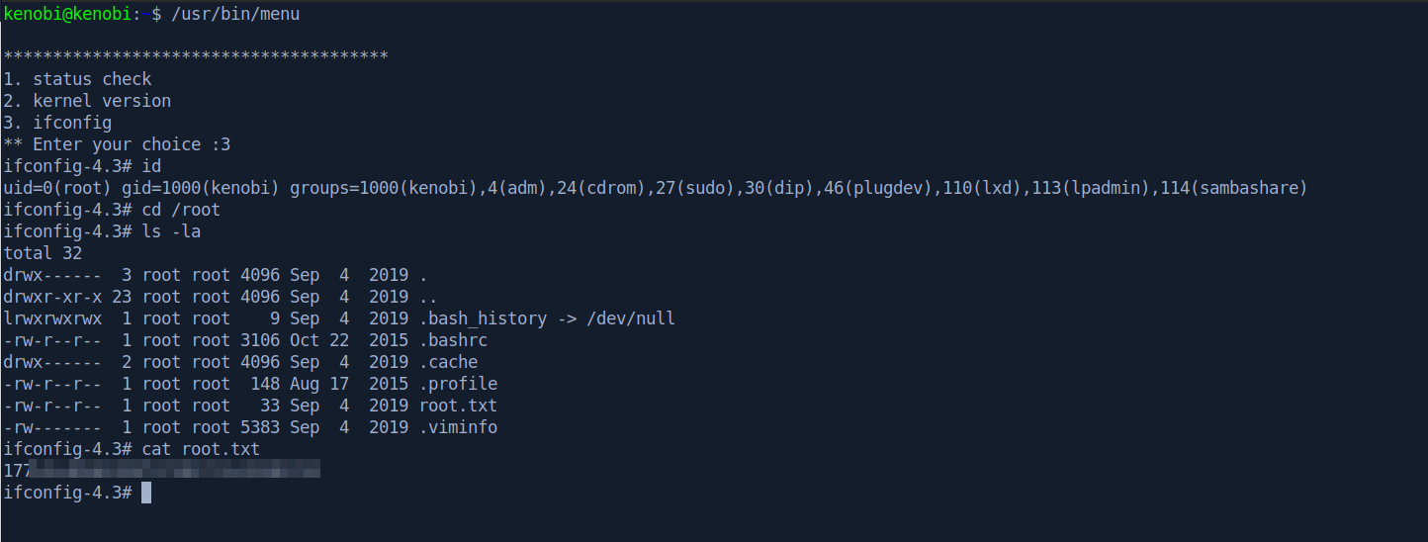Click the "3. ifconfig" menu option
This screenshot has height=542, width=1428.
point(57,123)
